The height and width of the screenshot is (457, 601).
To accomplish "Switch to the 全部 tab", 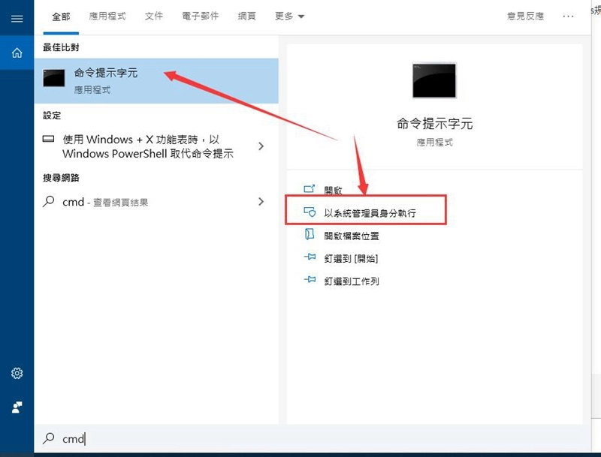I will pyautogui.click(x=61, y=17).
